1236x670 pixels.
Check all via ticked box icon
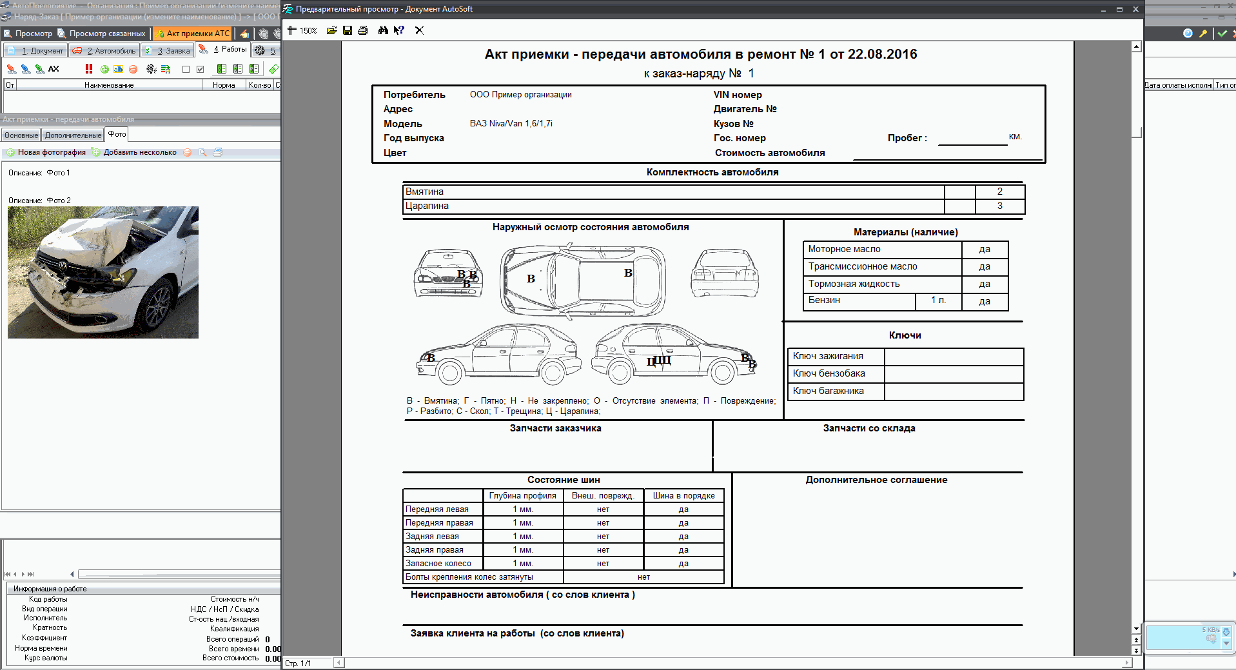tap(201, 69)
